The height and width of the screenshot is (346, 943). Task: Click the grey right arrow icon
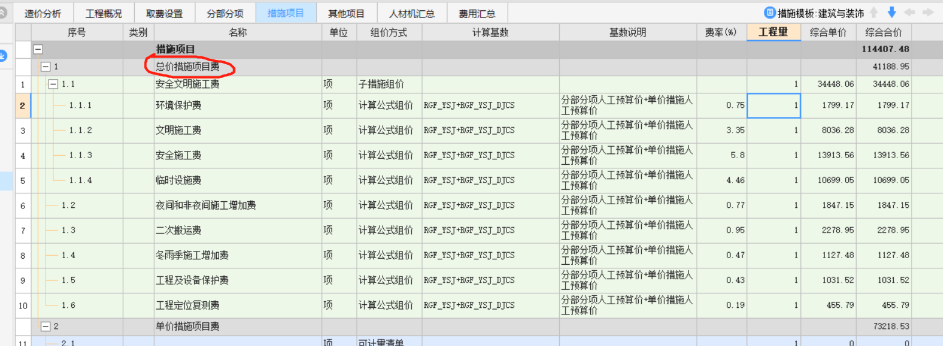[x=928, y=12]
